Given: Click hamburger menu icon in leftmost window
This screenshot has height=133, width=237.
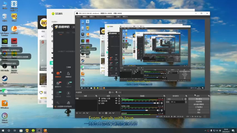Looking at the screenshot, I should click(40, 102).
